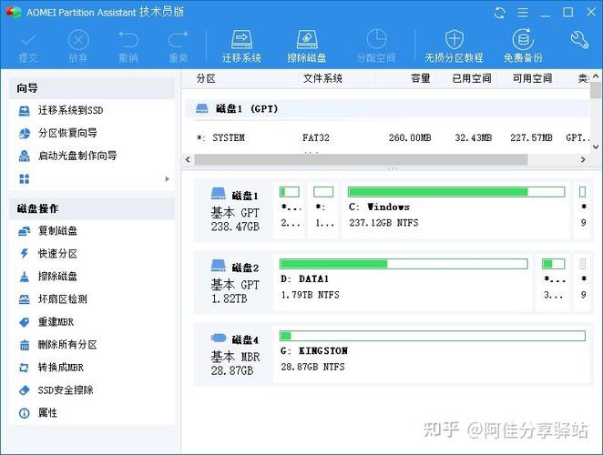
Task: Open the 擦除磁盘 wipe disk toolbar tool
Action: 307,46
